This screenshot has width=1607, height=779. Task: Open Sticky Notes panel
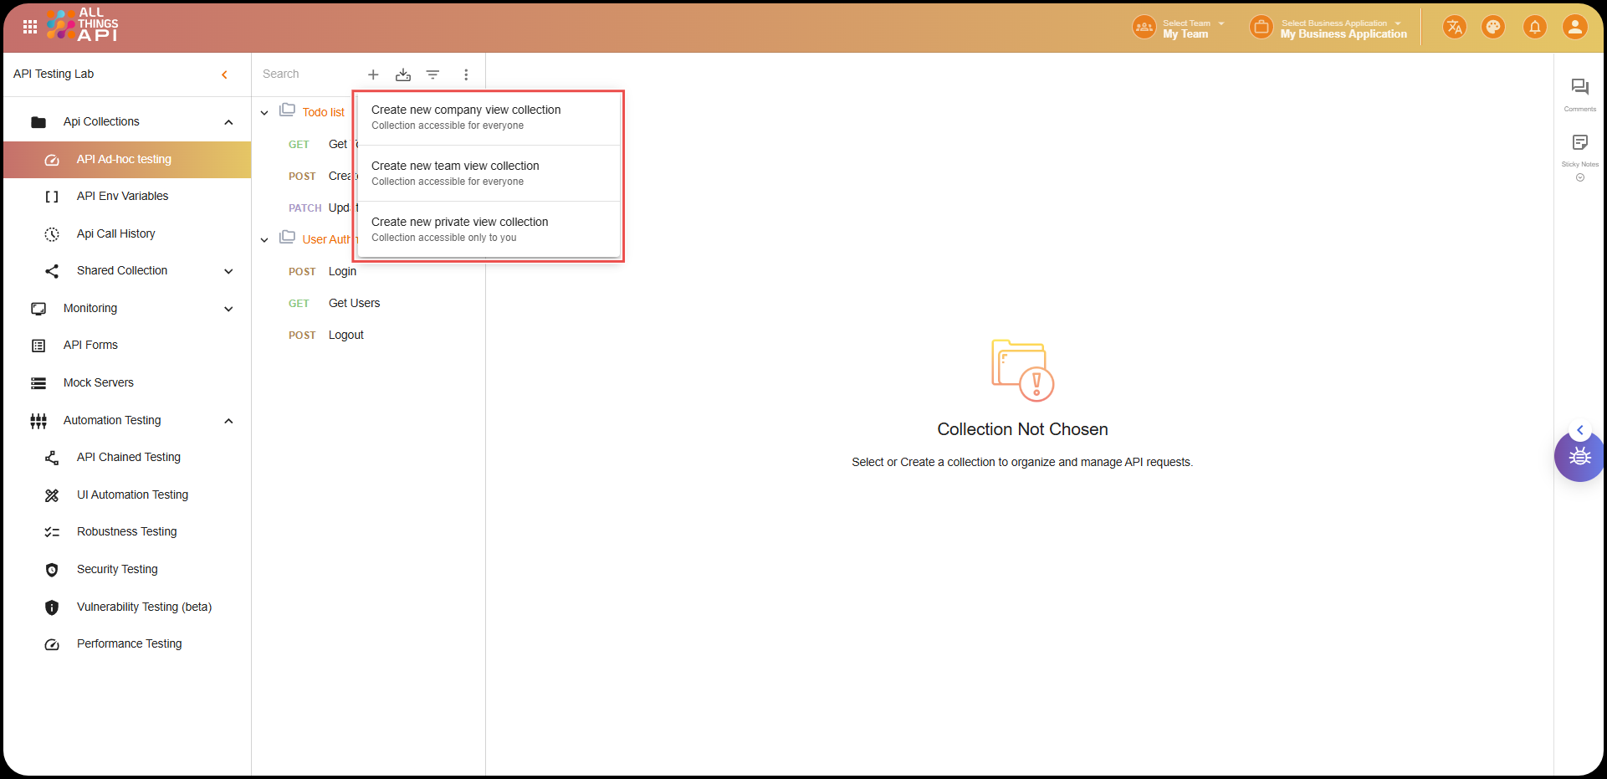click(x=1579, y=143)
